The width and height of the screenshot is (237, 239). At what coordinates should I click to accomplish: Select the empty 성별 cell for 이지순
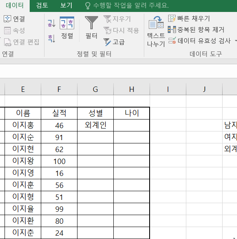pos(96,137)
